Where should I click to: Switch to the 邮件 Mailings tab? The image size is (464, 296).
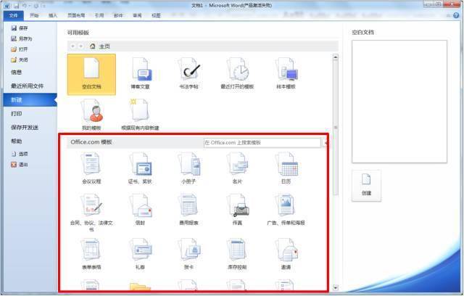point(118,15)
